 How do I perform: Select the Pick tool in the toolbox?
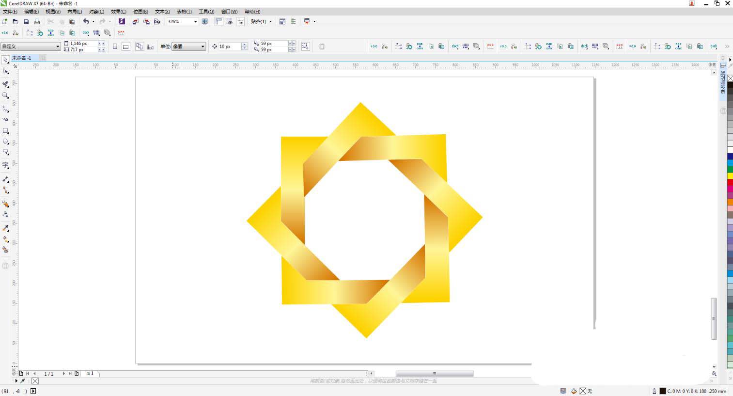pyautogui.click(x=5, y=60)
